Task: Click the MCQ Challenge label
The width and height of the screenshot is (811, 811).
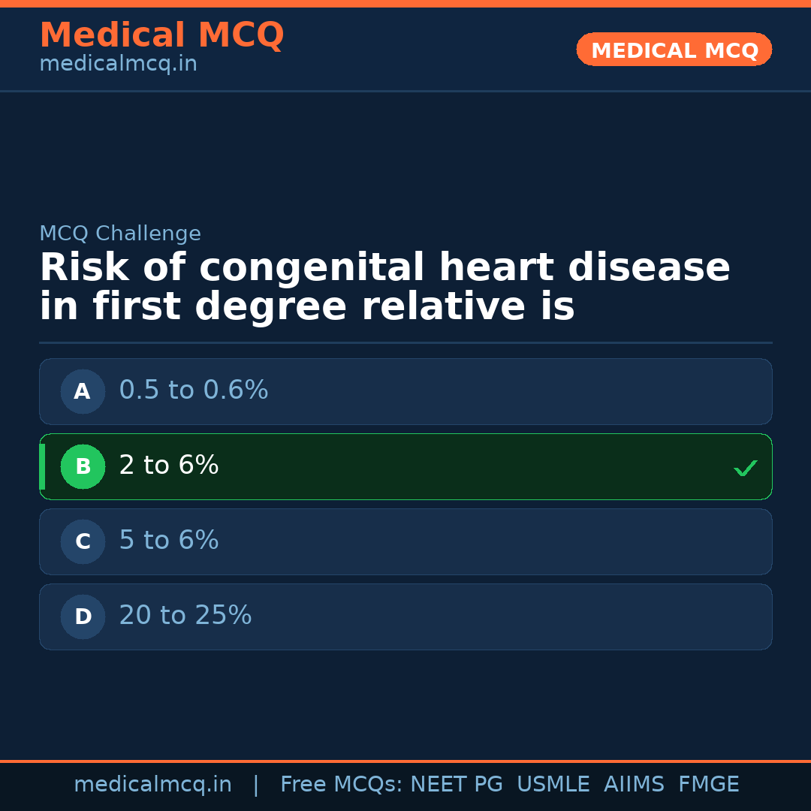Action: (120, 234)
